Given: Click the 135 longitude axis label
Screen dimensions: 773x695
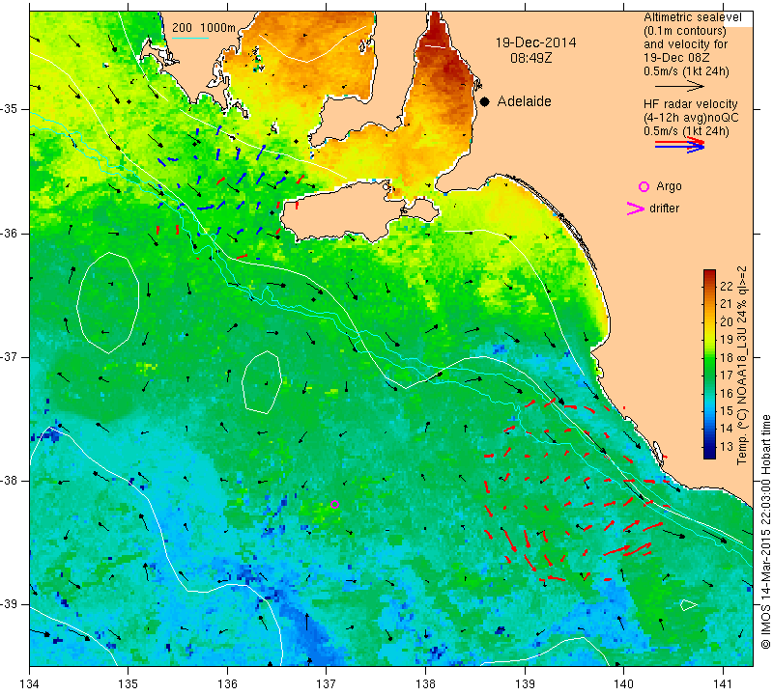Looking at the screenshot, I should (129, 684).
